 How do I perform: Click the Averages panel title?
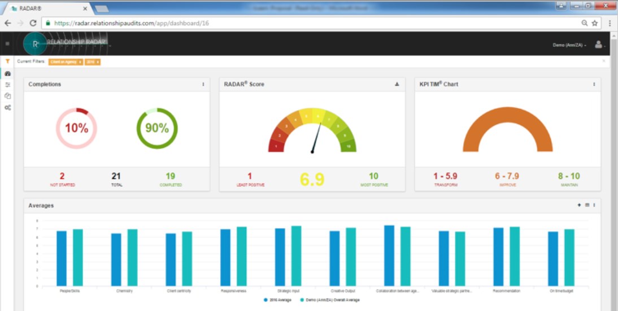click(x=41, y=205)
